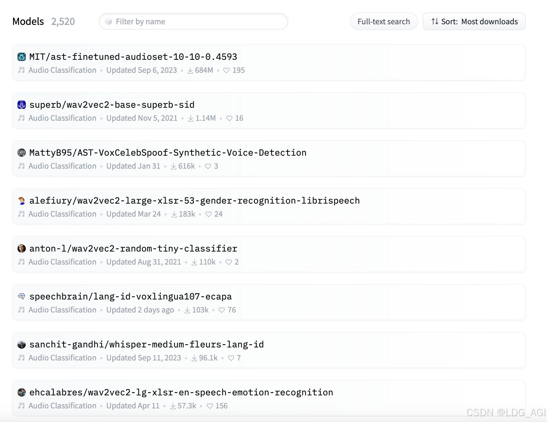Click the heart icon with 195 likes
This screenshot has width=547, height=422.
(226, 70)
